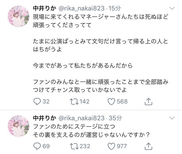Like the tweet with 568 likes
This screenshot has height=154, width=182.
[x=111, y=101]
